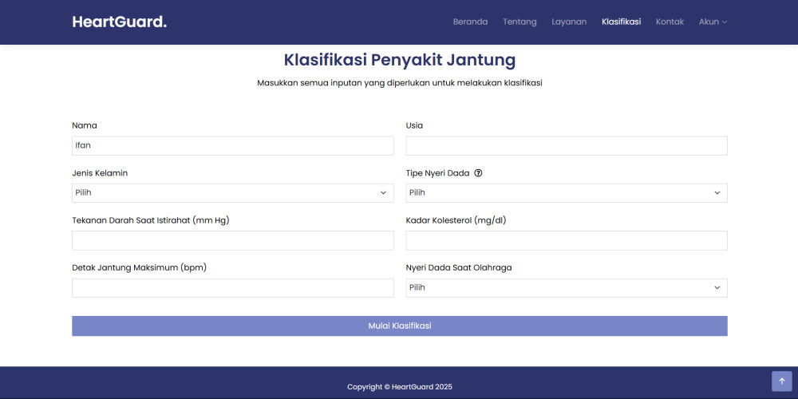Click the Detak Jantung Maksimum field
This screenshot has width=798, height=399.
point(232,288)
